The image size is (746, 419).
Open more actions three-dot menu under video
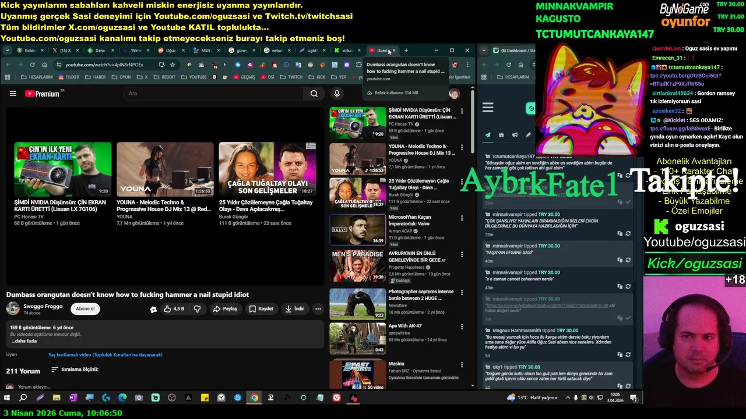[x=318, y=309]
